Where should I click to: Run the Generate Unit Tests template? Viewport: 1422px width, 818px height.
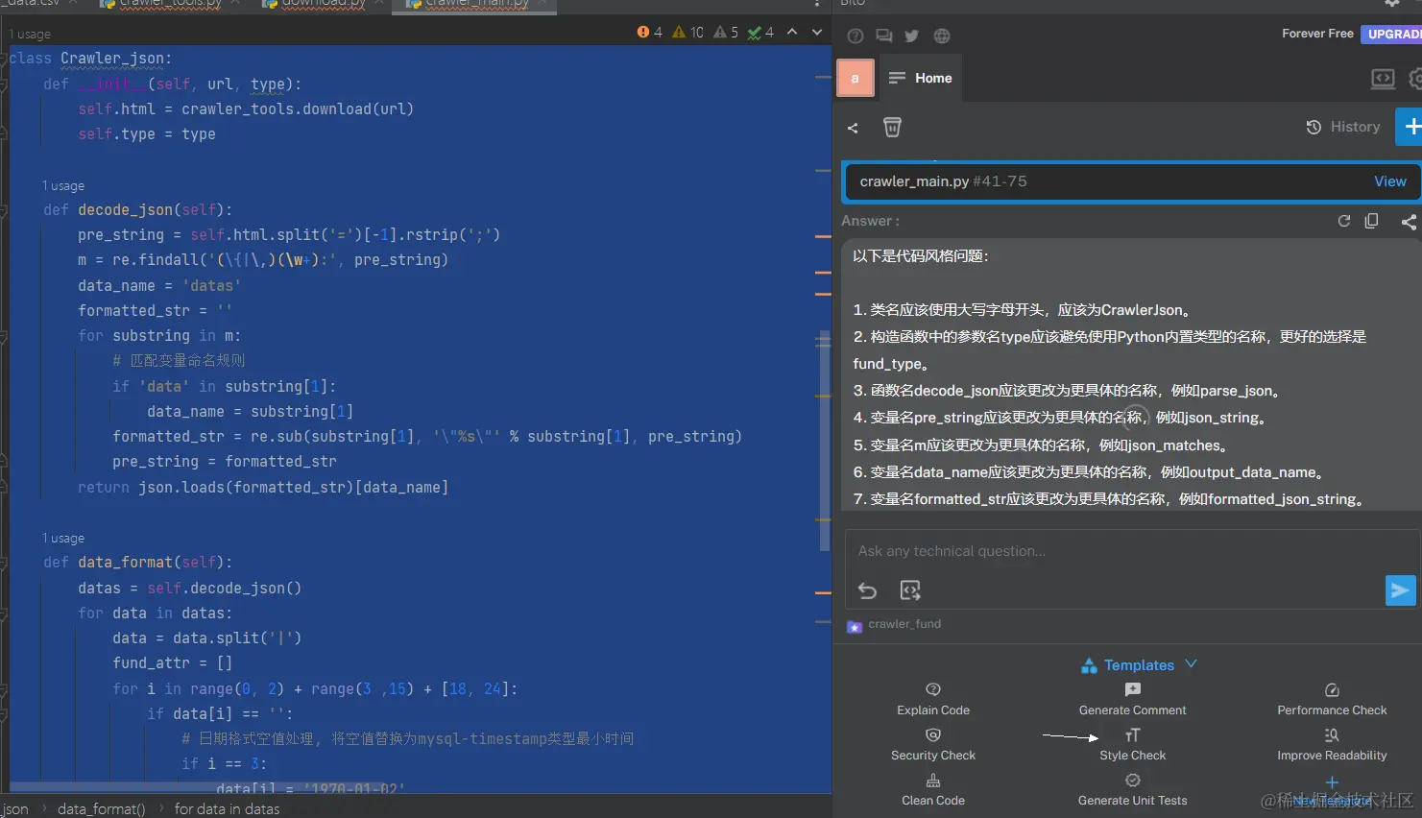pyautogui.click(x=1133, y=789)
